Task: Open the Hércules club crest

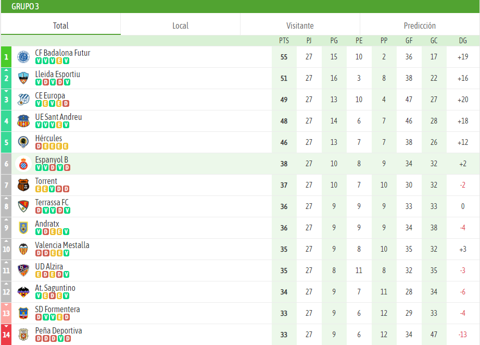Action: point(23,142)
